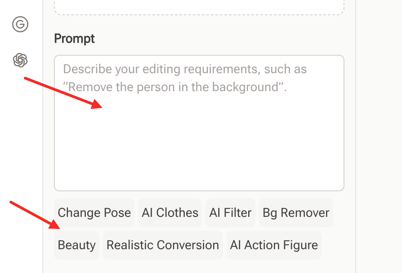Select the Change Pose option

(94, 212)
